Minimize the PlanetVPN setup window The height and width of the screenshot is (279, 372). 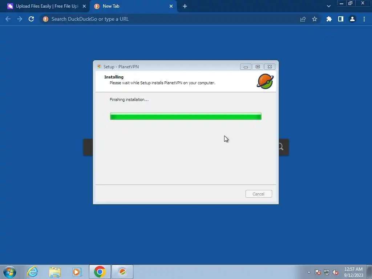tap(246, 67)
